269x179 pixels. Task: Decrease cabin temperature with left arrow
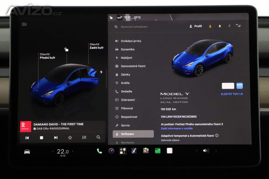pos(53,151)
